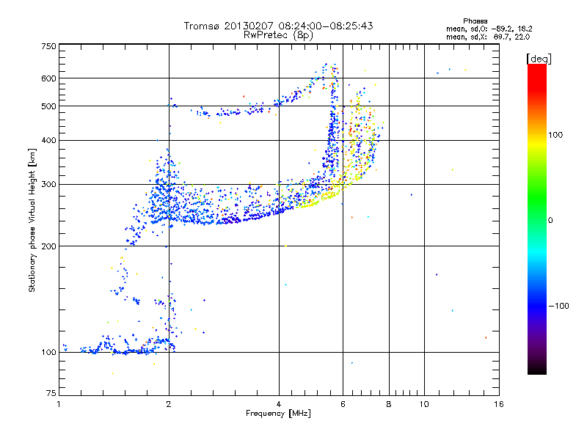
Task: Click the frequency-axis tick label "6"
Action: [x=343, y=404]
